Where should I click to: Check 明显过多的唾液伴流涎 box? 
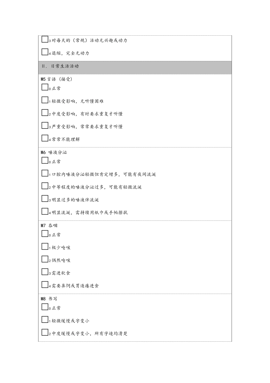45,199
